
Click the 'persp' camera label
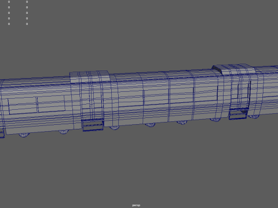[136, 205]
